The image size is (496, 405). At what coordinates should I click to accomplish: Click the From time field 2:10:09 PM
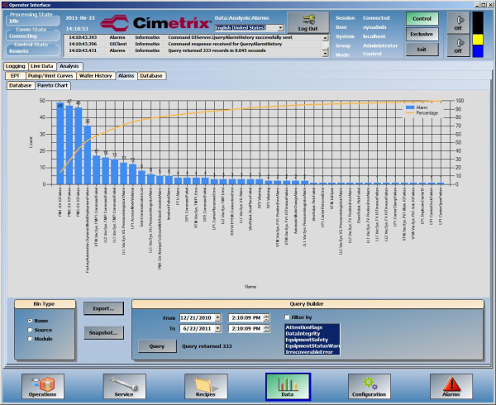246,317
